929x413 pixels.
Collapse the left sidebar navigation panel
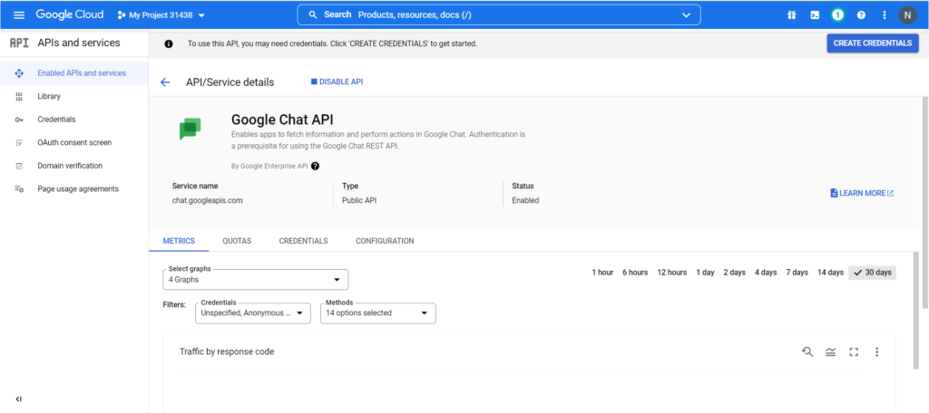(x=19, y=399)
